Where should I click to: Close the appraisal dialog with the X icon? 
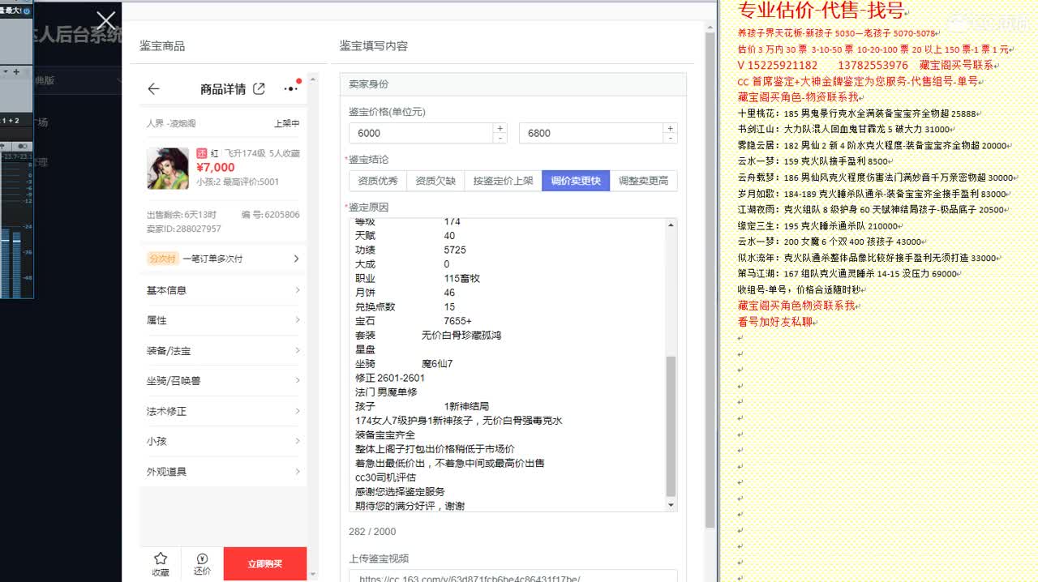click(x=105, y=21)
